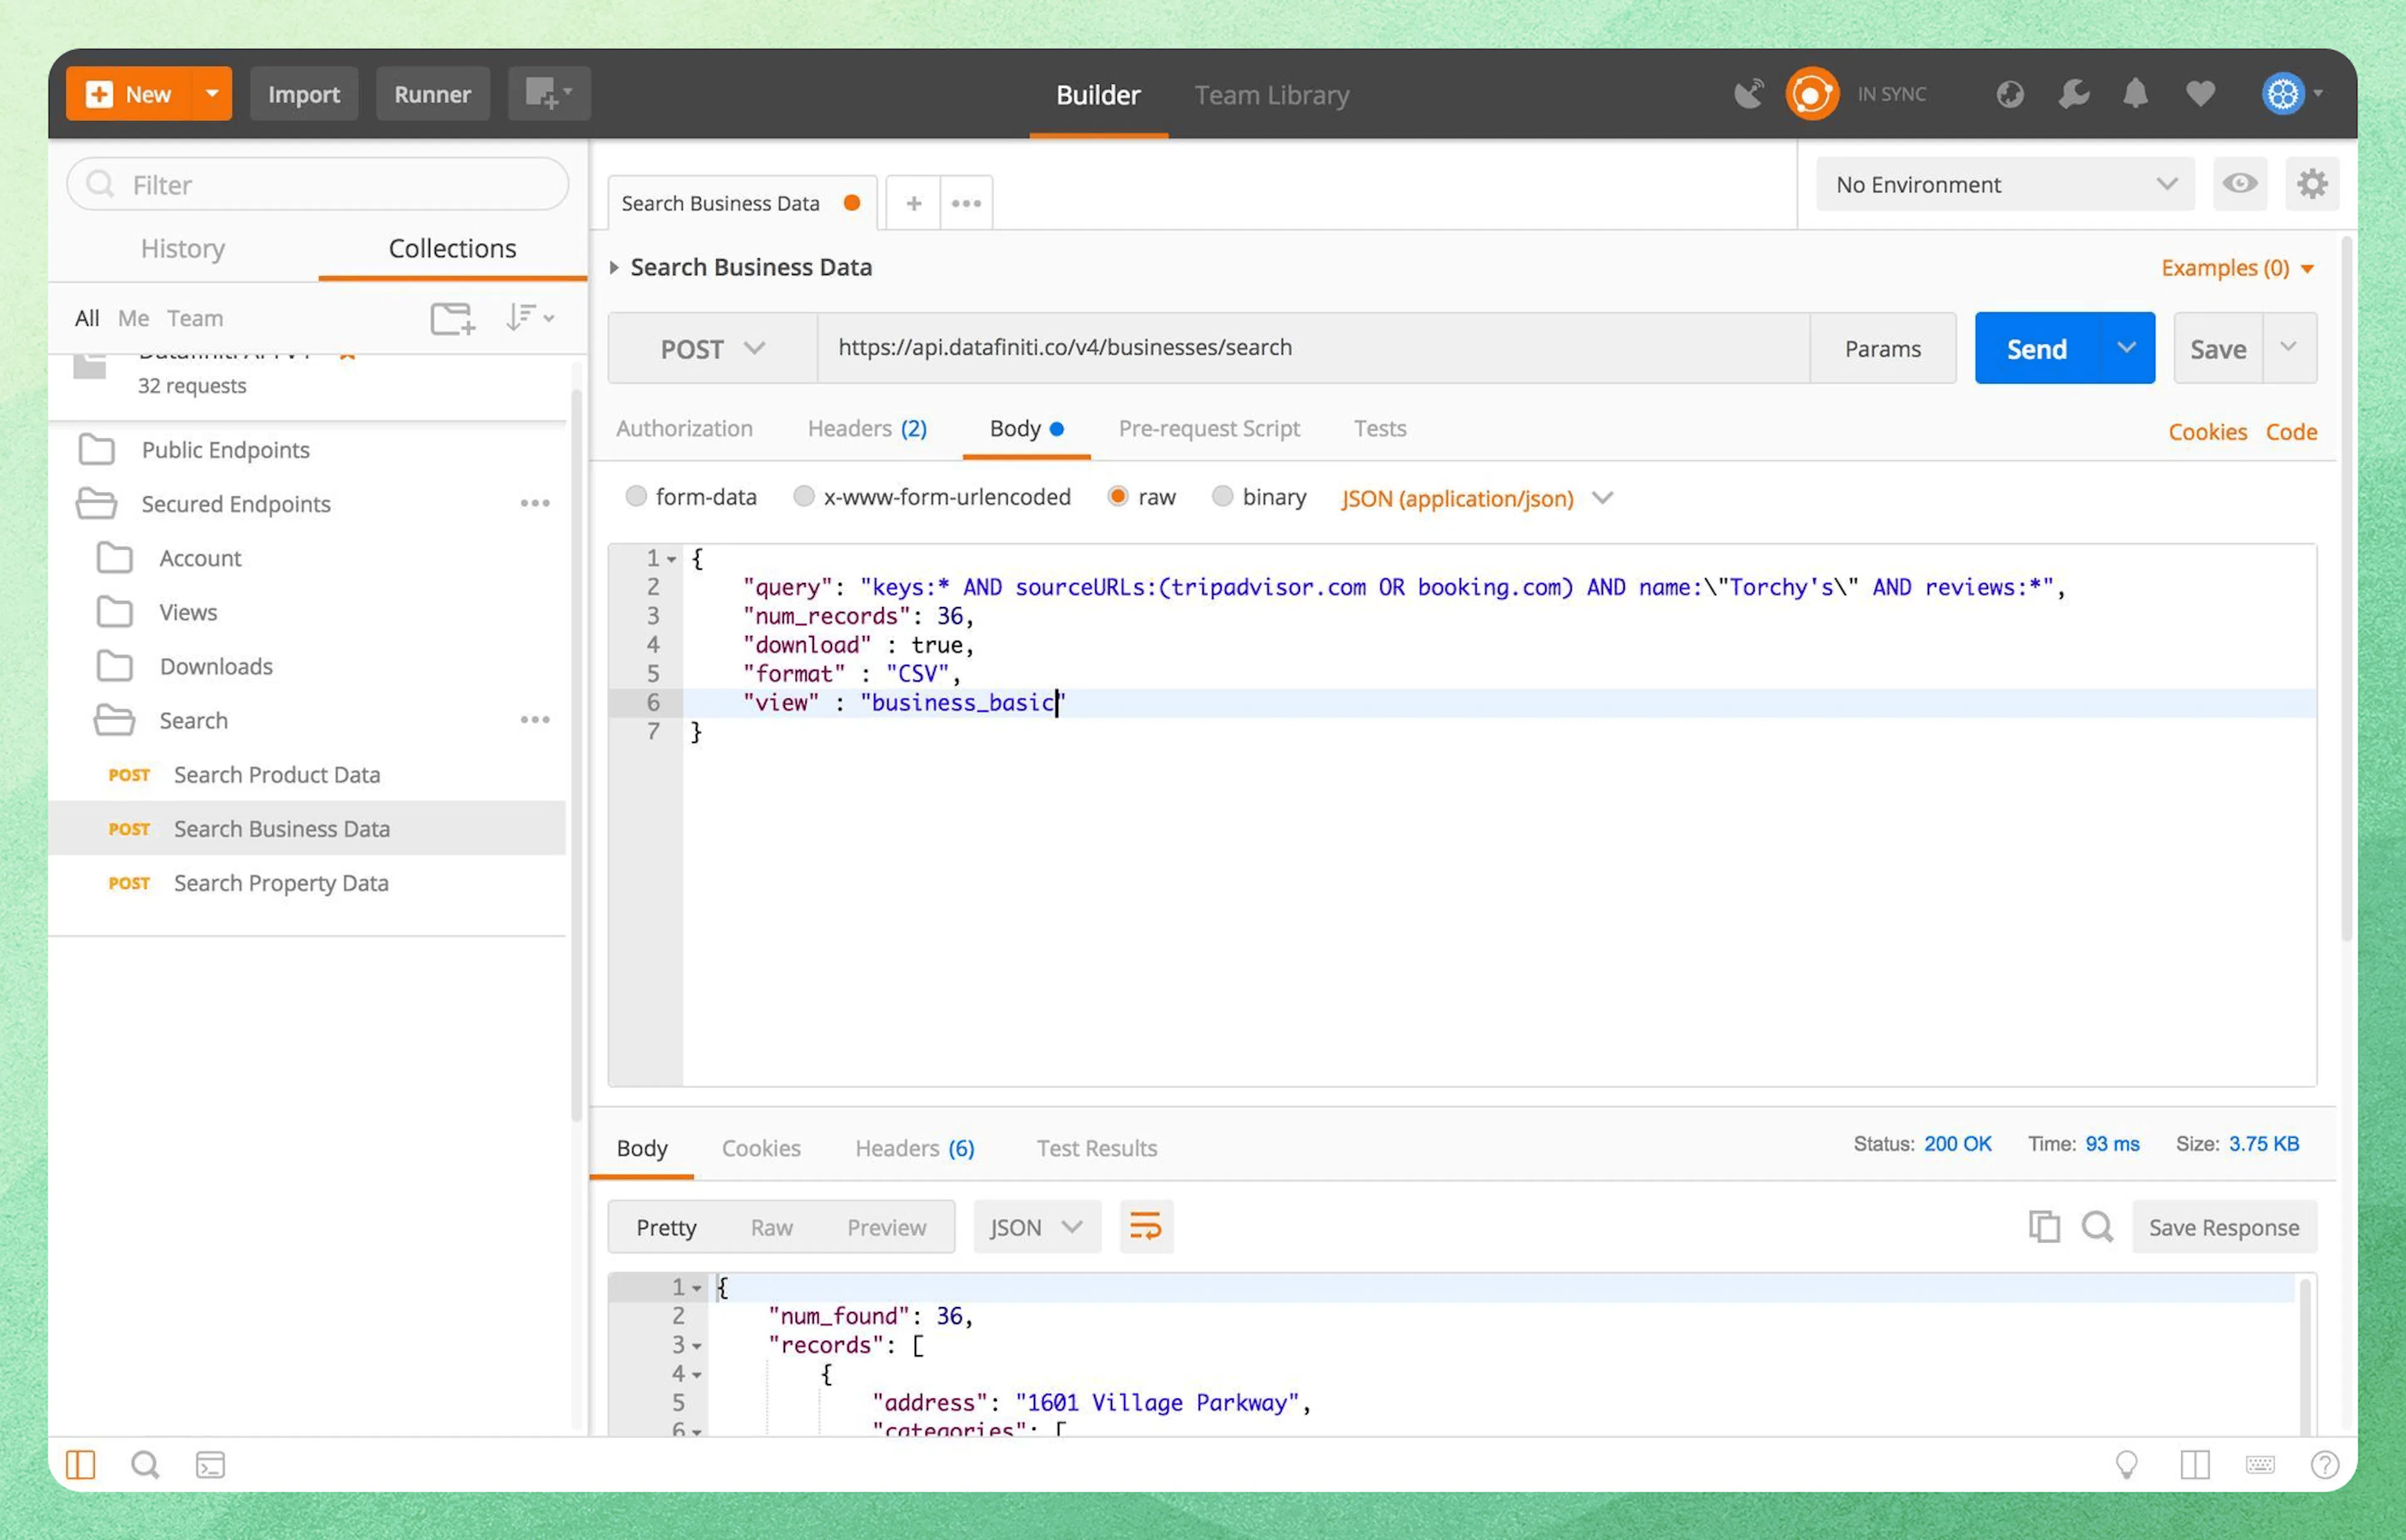Viewport: 2406px width, 1540px height.
Task: Open the Pre-request Script tab
Action: pos(1209,428)
